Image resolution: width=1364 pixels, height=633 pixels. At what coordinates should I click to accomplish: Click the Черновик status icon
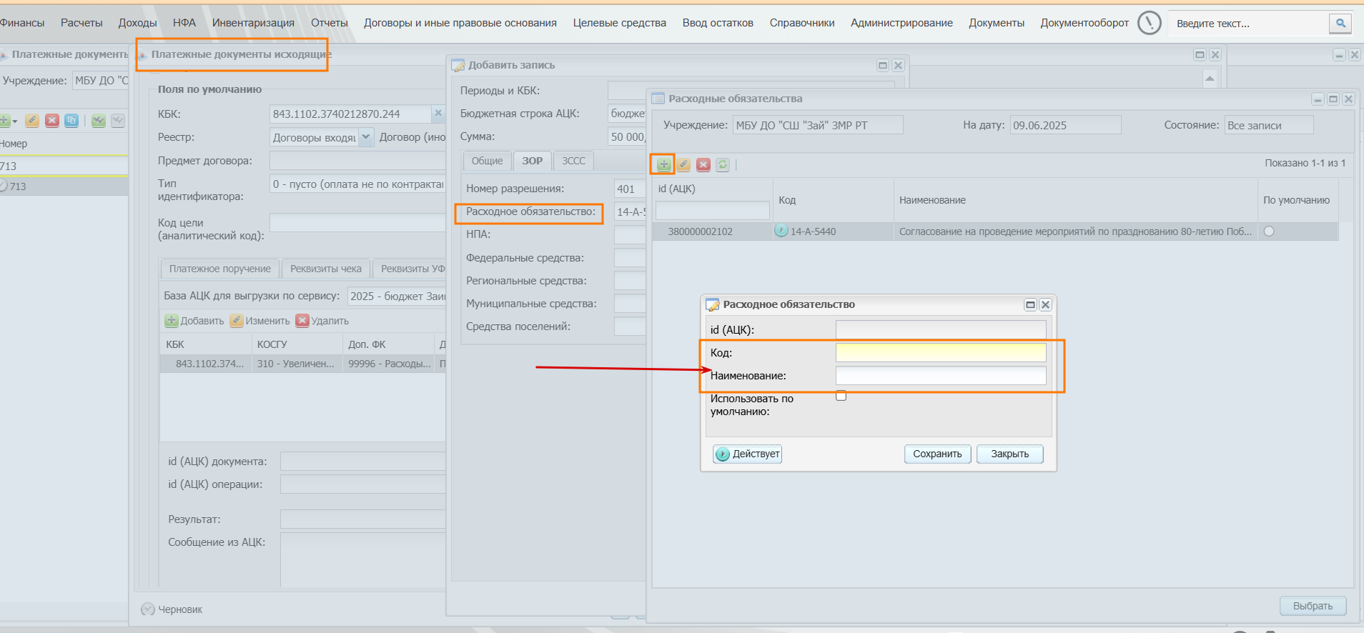(148, 609)
